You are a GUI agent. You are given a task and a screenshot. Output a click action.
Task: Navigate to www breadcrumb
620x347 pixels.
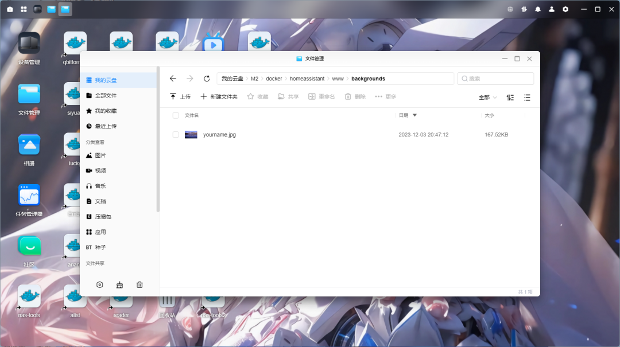pyautogui.click(x=338, y=79)
